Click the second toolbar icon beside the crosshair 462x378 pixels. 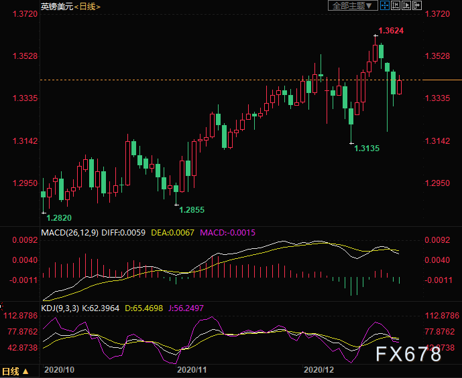[x=396, y=5]
